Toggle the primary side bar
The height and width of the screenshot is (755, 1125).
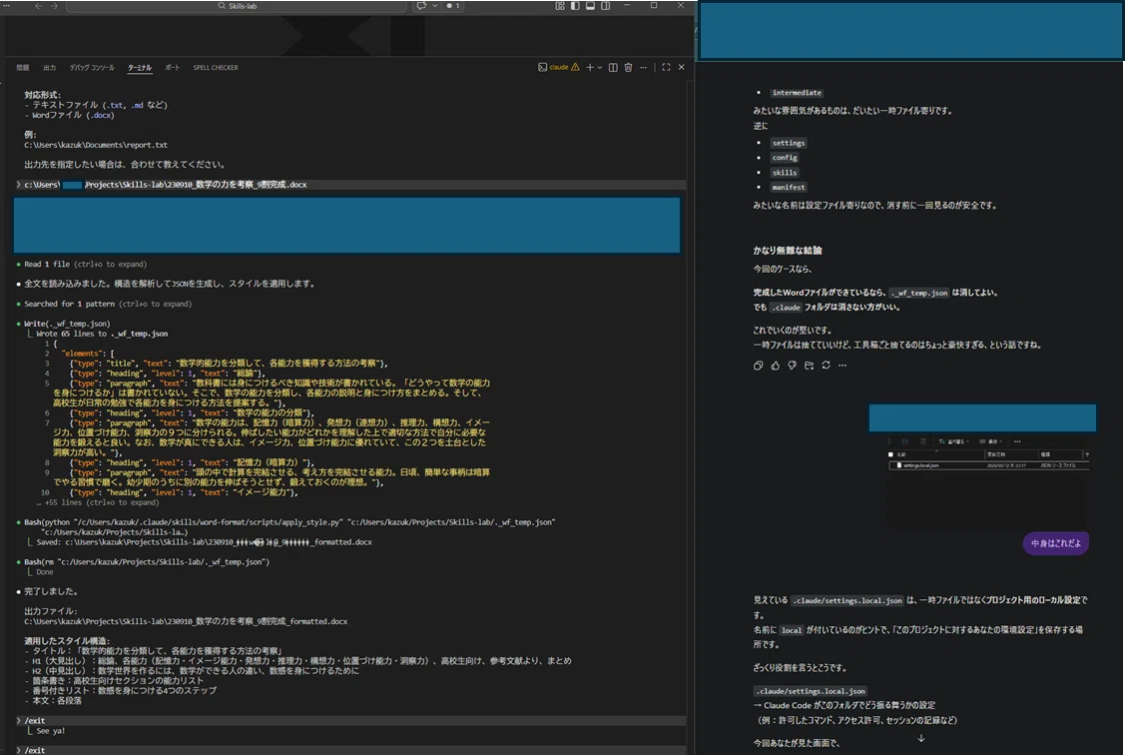point(575,6)
